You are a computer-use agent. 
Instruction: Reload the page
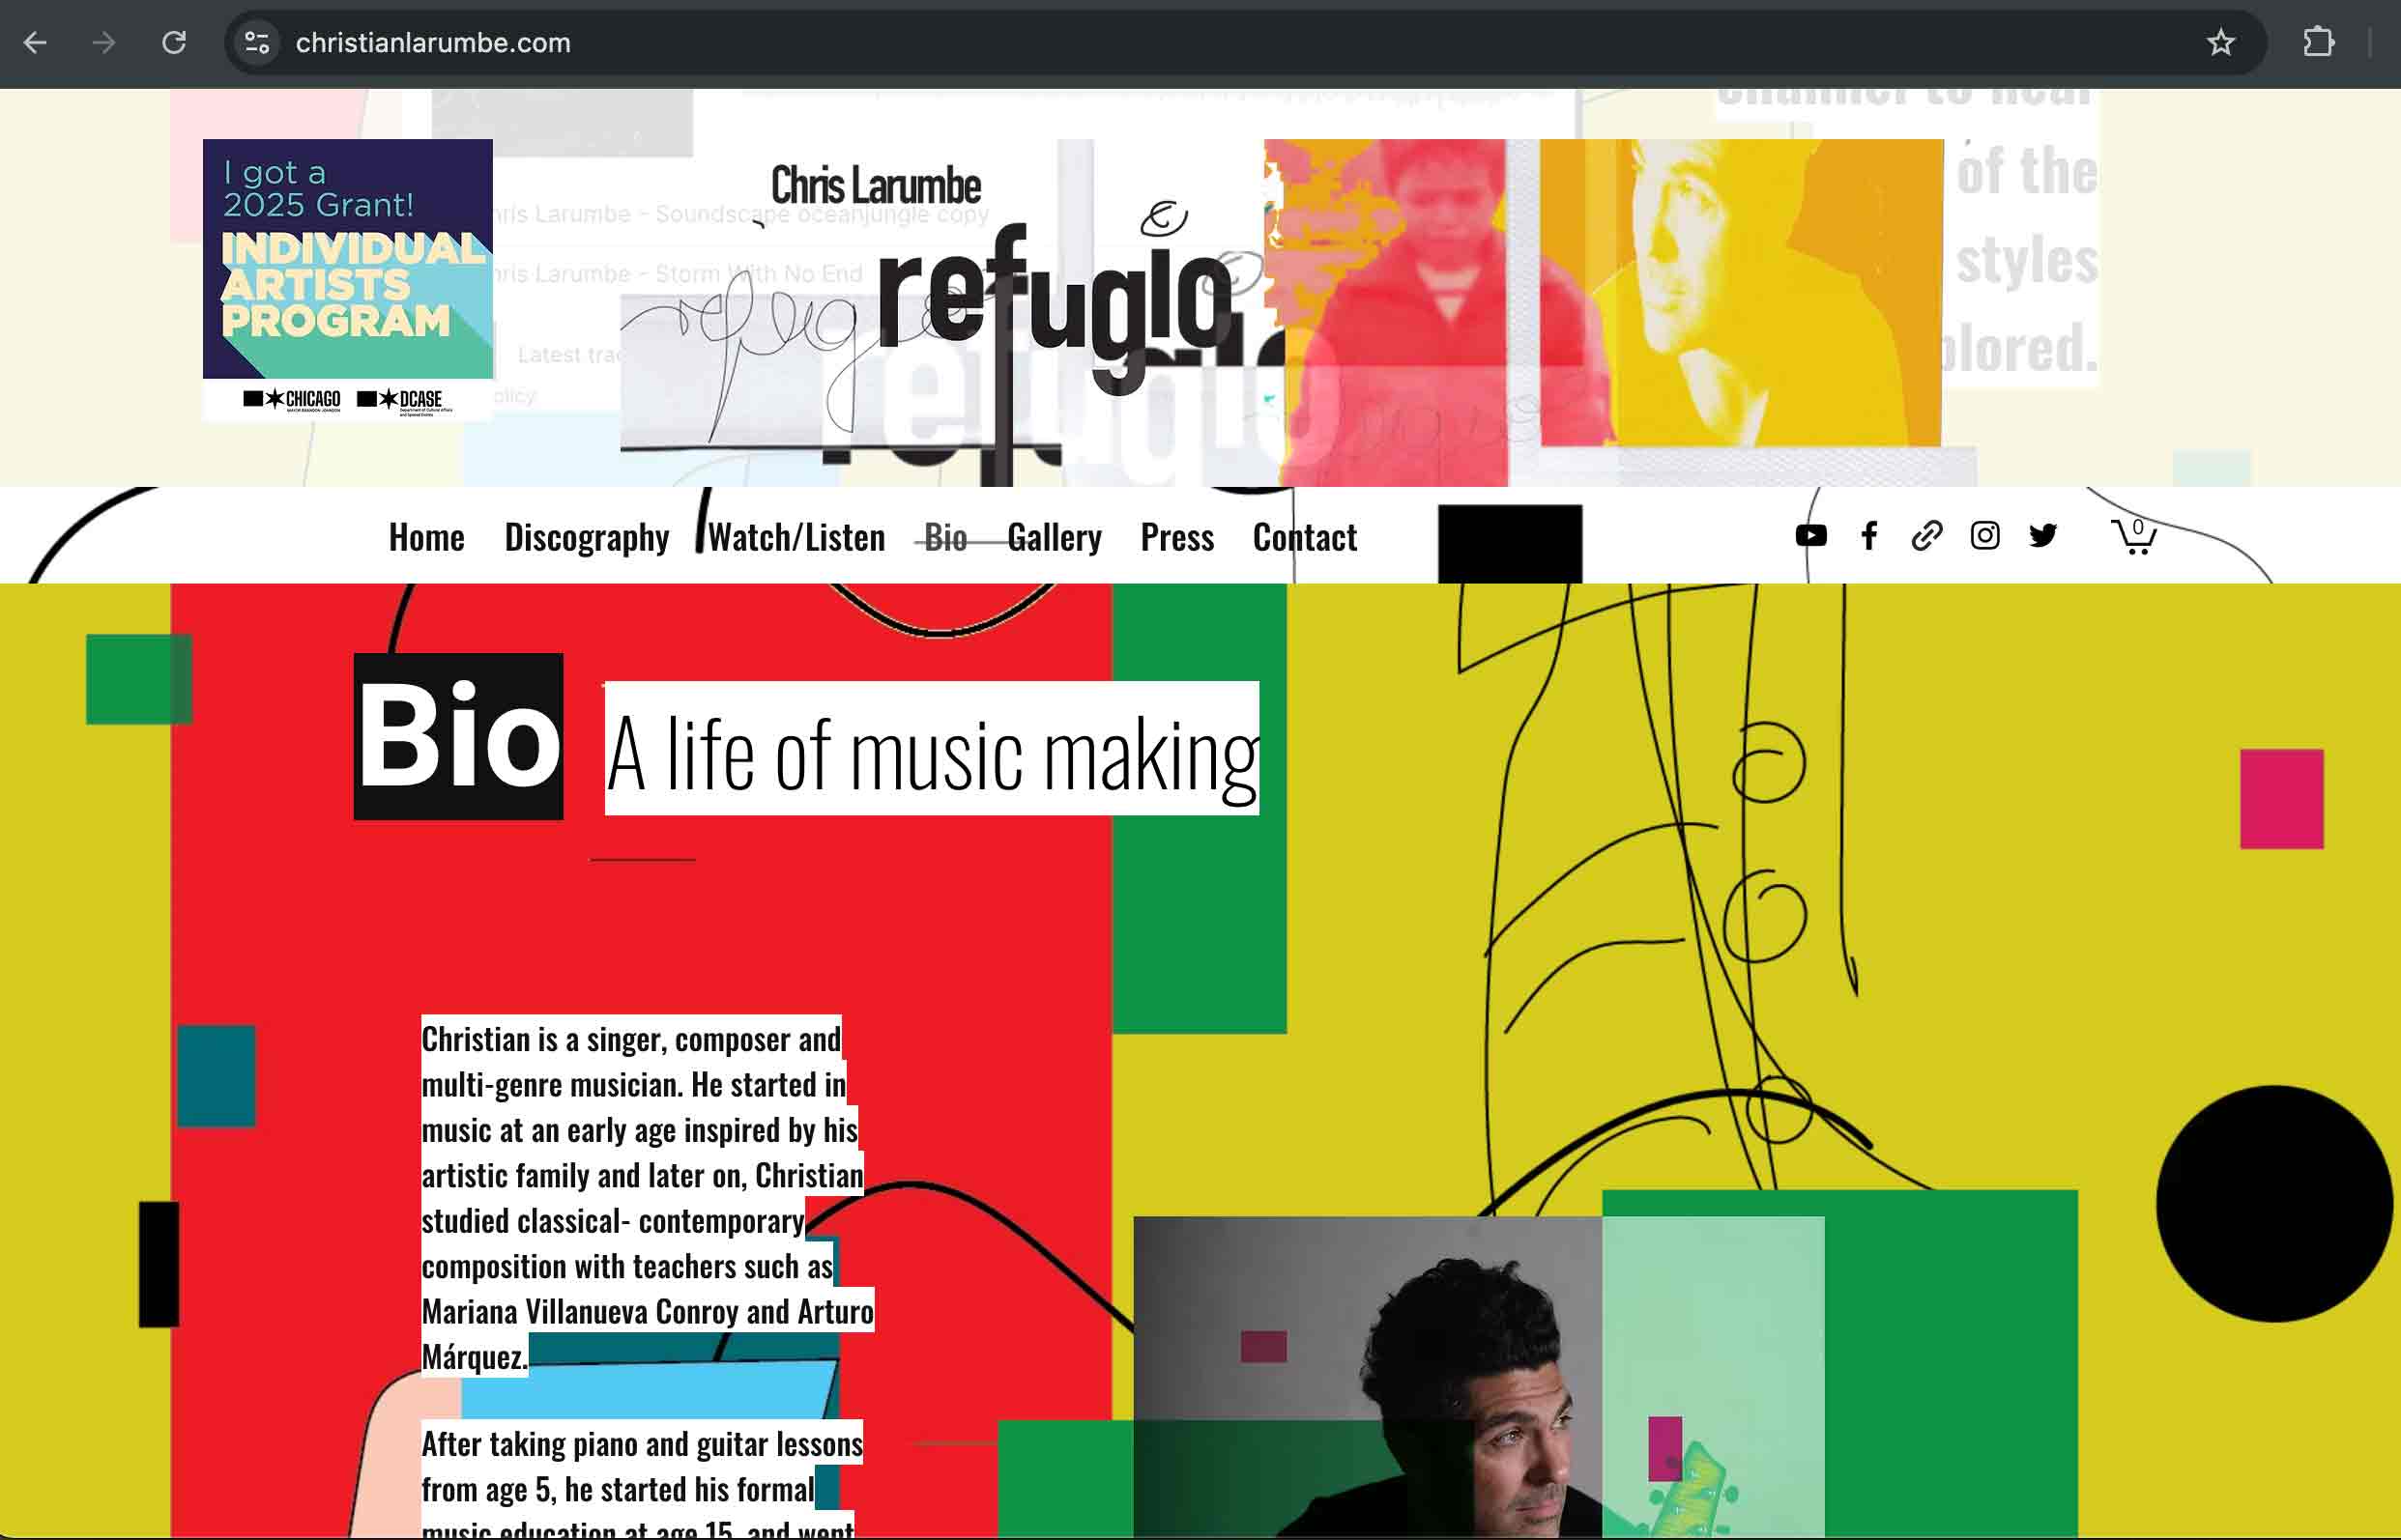174,43
